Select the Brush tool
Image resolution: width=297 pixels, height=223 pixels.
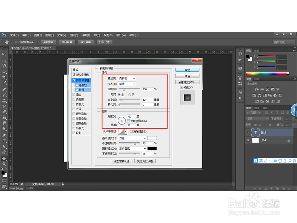(4, 95)
